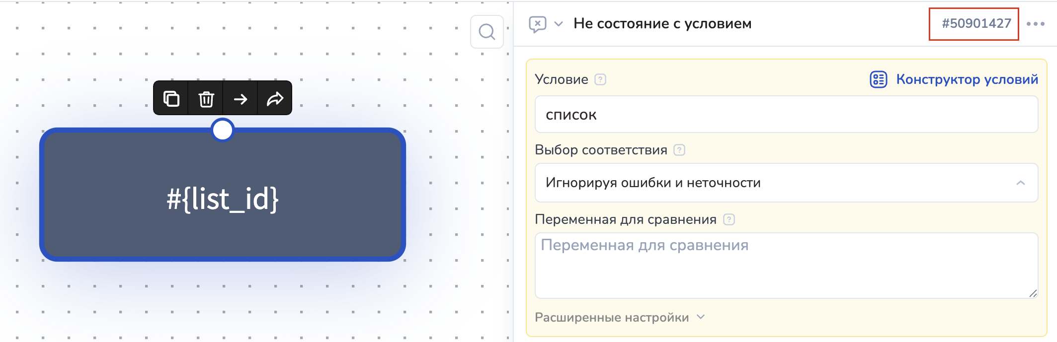The width and height of the screenshot is (1057, 342).
Task: Open the three dots options menu
Action: pos(1035,24)
